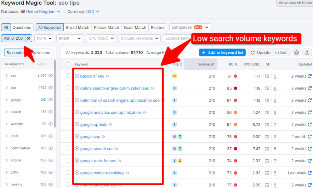Open the table settings gear icon
313x188 pixels.
pyautogui.click(x=296, y=52)
